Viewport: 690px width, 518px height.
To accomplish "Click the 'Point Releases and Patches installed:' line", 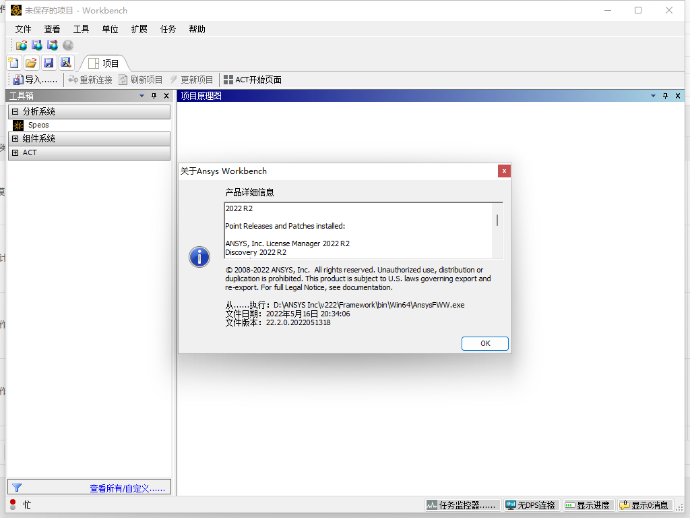I will (285, 226).
